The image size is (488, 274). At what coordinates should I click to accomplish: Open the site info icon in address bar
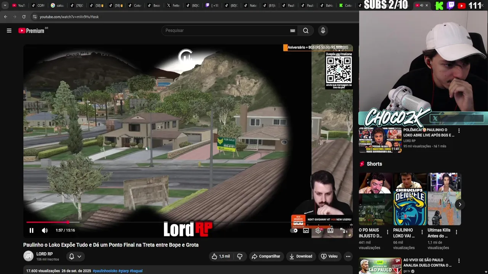pos(35,17)
